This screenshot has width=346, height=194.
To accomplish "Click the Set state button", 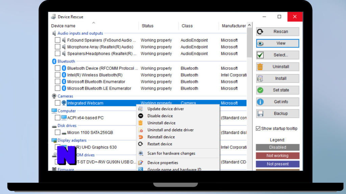I will pos(278,90).
